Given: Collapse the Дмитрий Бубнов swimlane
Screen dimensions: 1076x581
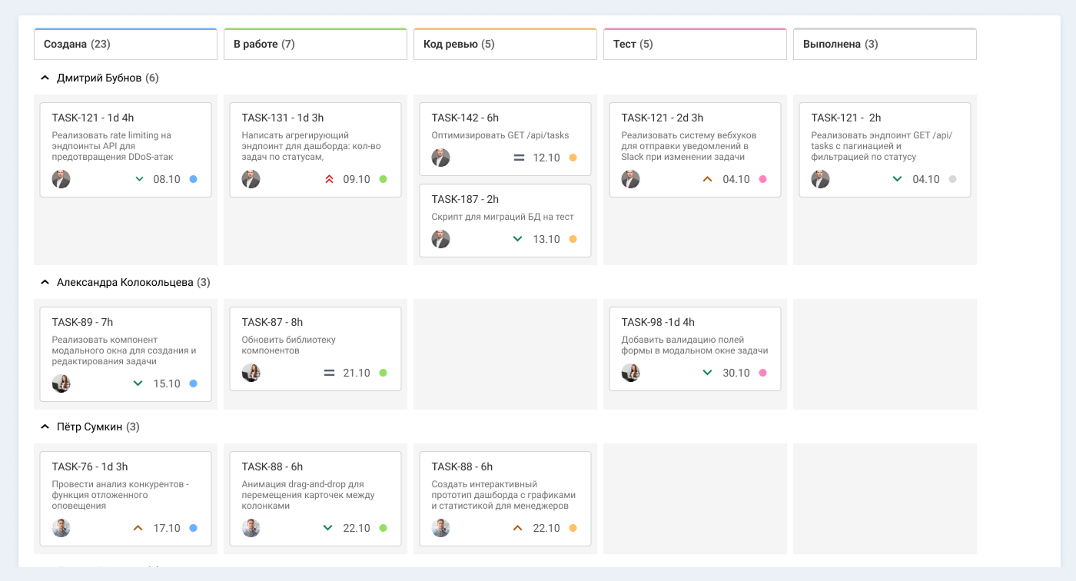Looking at the screenshot, I should (45, 78).
